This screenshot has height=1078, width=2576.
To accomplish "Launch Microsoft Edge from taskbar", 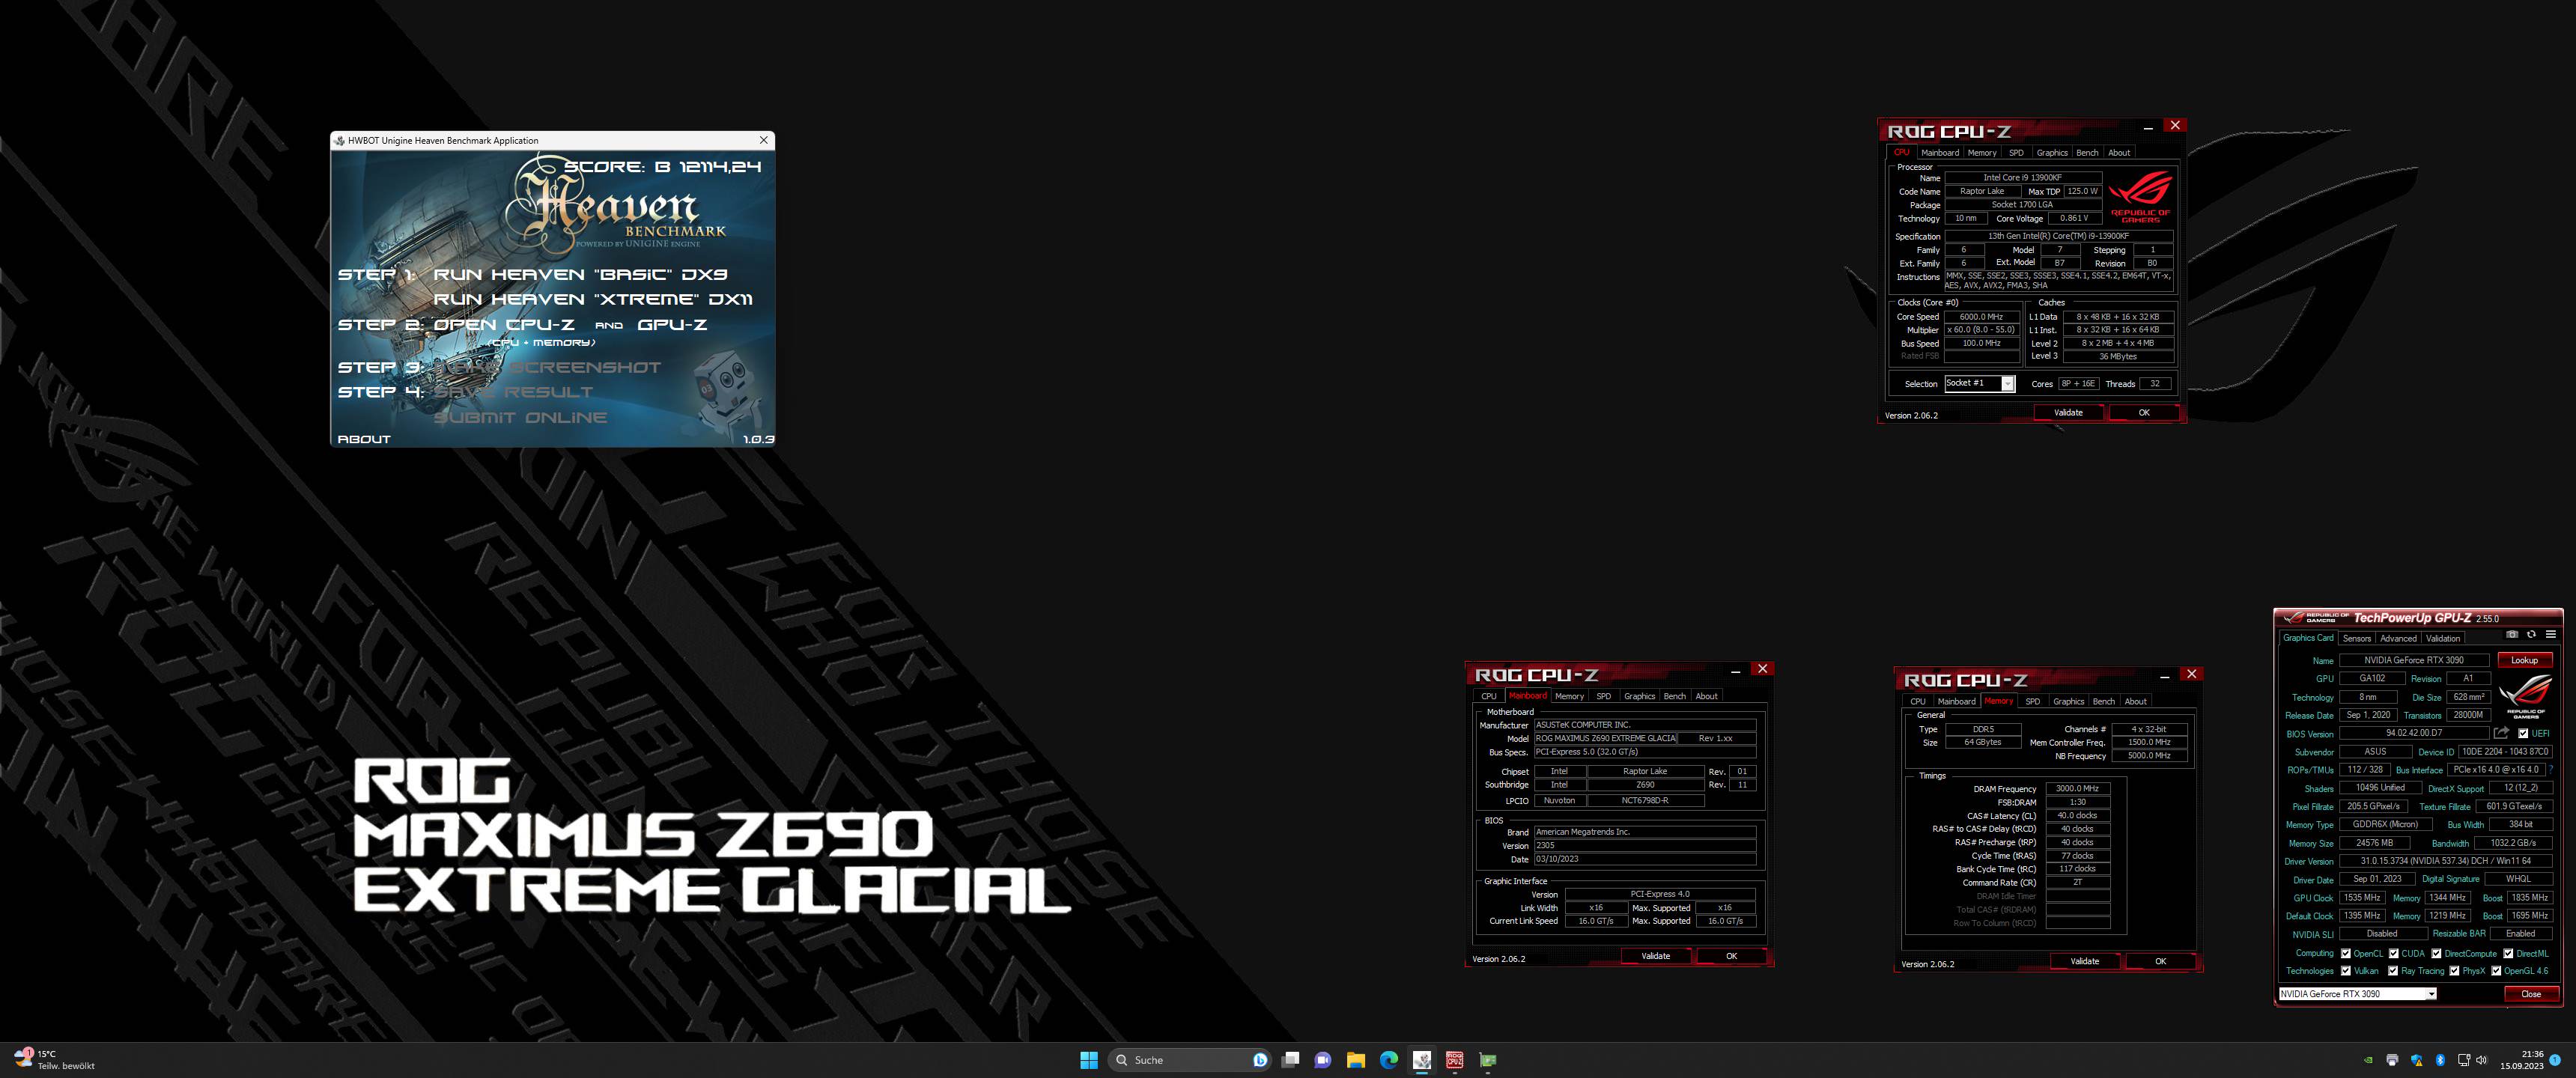I will 1389,1060.
